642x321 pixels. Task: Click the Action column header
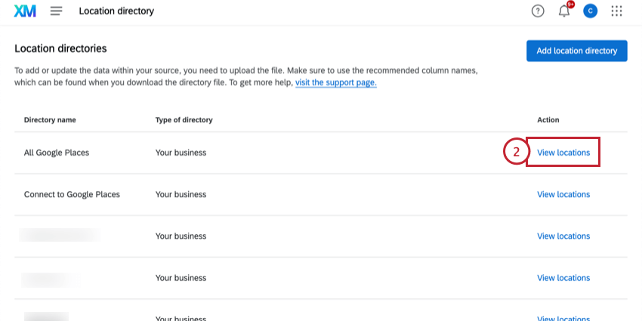548,120
